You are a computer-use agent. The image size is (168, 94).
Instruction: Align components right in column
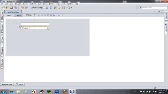42,15
